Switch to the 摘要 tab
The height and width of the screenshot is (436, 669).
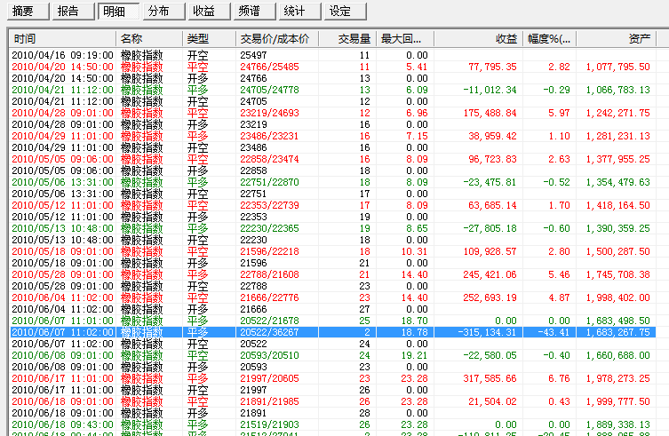point(24,12)
